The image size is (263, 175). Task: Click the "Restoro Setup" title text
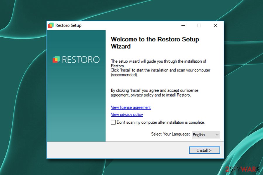pos(68,25)
